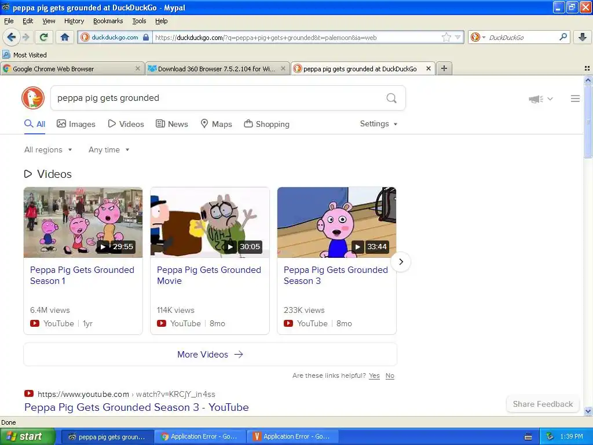Play the Season 3 video via play icon
593x445 pixels.
(357, 247)
